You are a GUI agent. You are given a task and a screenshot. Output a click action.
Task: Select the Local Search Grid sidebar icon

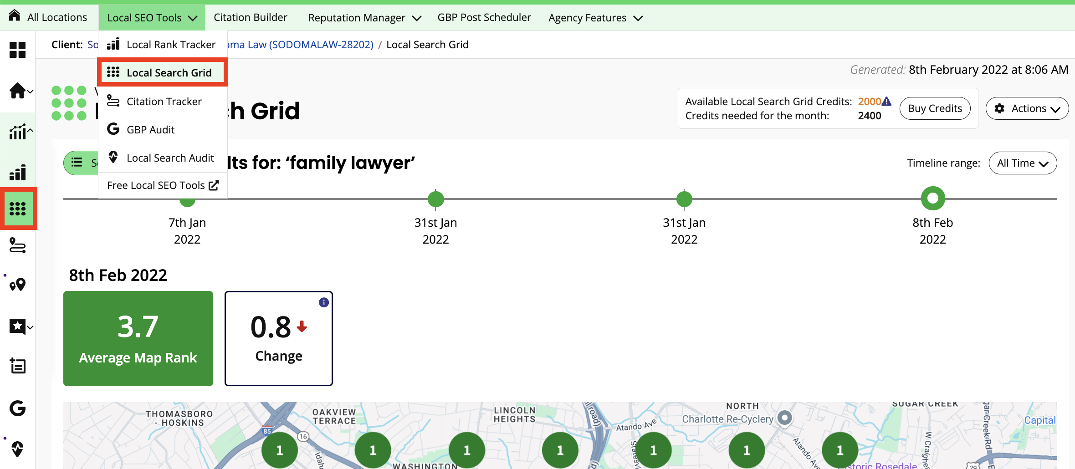pyautogui.click(x=18, y=209)
